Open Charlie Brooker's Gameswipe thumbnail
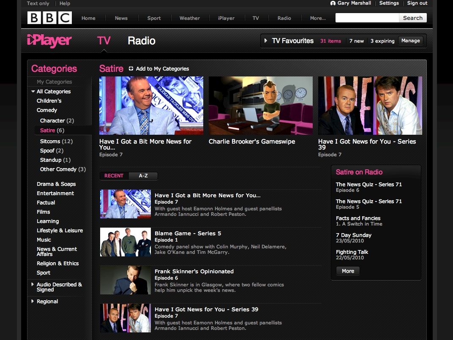 tap(260, 105)
